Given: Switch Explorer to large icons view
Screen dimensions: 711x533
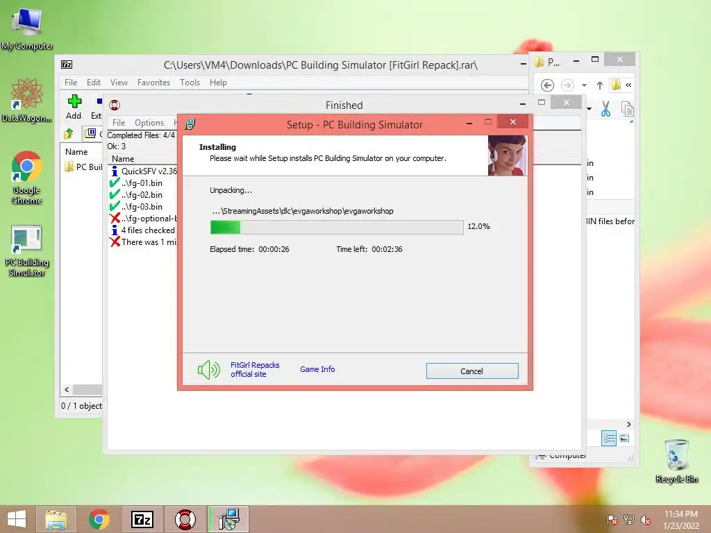Looking at the screenshot, I should [624, 438].
